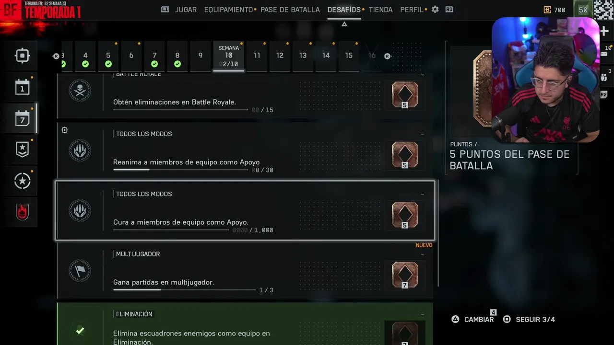Click the Cura a miembros progress bar

click(x=171, y=230)
